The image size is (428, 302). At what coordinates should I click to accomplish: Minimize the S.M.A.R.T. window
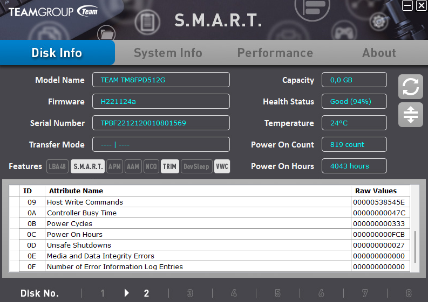tap(408, 6)
